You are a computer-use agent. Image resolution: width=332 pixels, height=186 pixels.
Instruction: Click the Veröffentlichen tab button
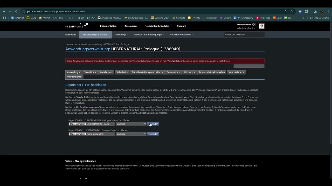74,77
